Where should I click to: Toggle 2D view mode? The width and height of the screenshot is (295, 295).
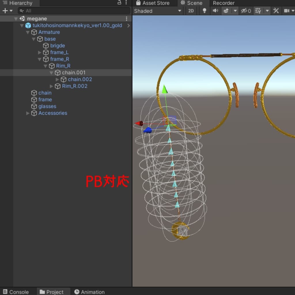(191, 11)
